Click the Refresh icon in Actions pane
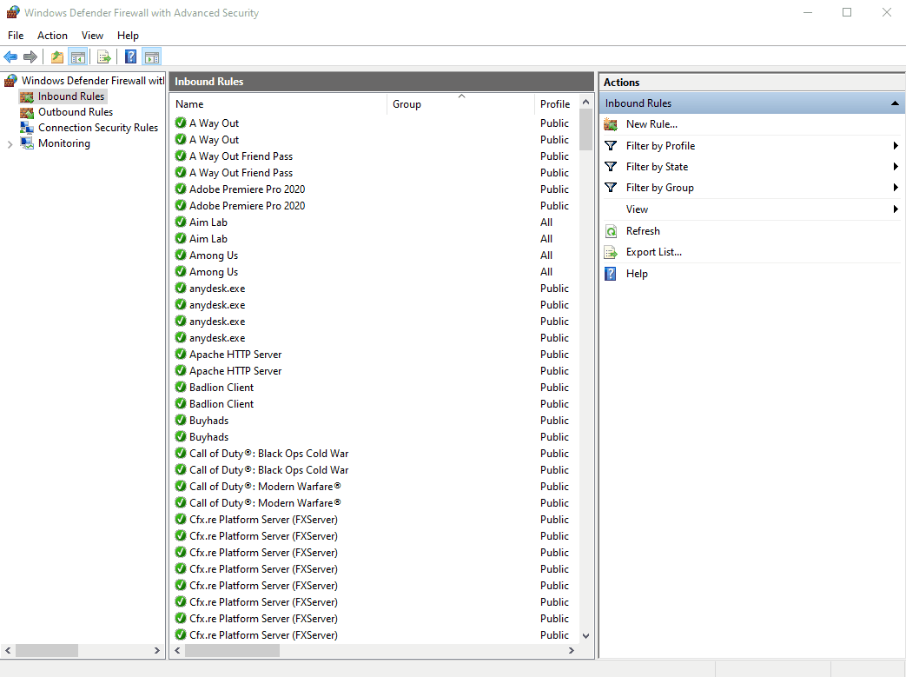The width and height of the screenshot is (906, 677). pos(611,231)
